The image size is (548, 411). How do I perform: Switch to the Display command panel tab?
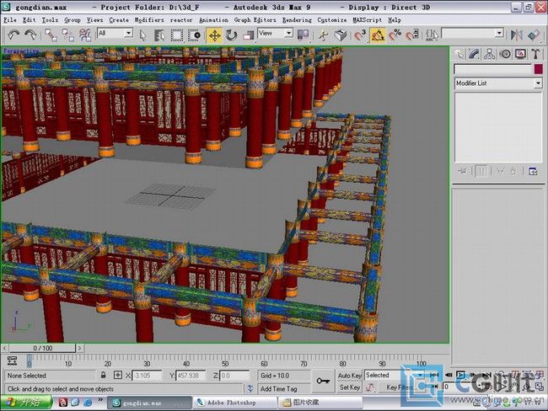(x=520, y=54)
